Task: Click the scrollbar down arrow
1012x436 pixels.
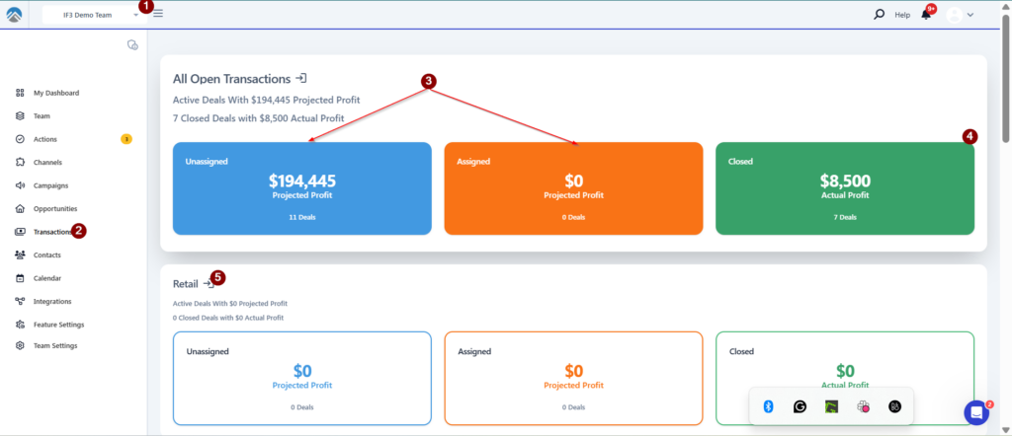Action: tap(1005, 429)
